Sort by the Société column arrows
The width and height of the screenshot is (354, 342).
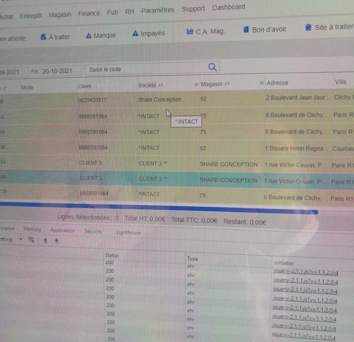(161, 86)
